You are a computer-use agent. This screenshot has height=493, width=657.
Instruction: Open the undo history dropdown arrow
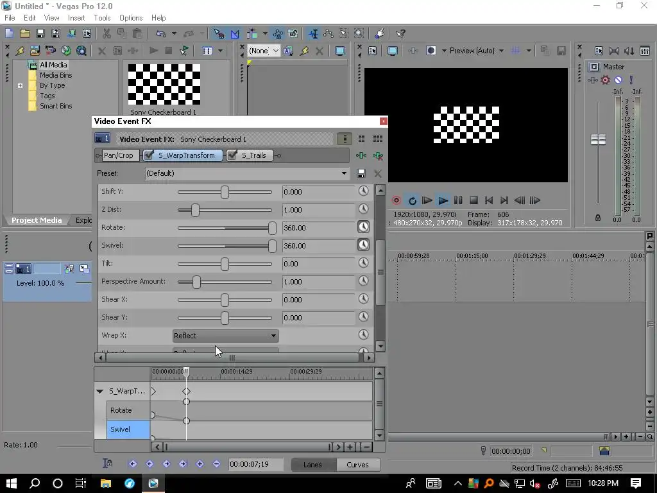174,33
